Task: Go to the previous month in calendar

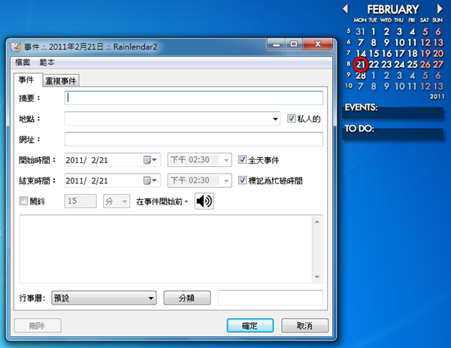Action: tap(346, 9)
